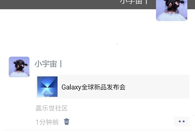195x132 pixels.
Task: Open the two-dot like and comment menu
Action: [x=181, y=121]
